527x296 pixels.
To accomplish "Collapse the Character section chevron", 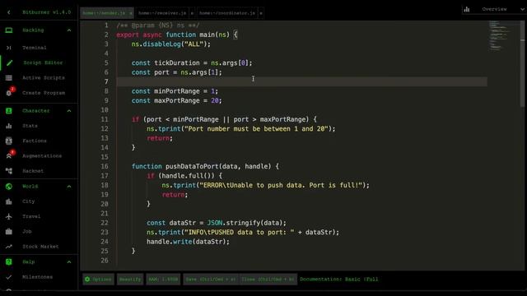I will pos(69,111).
